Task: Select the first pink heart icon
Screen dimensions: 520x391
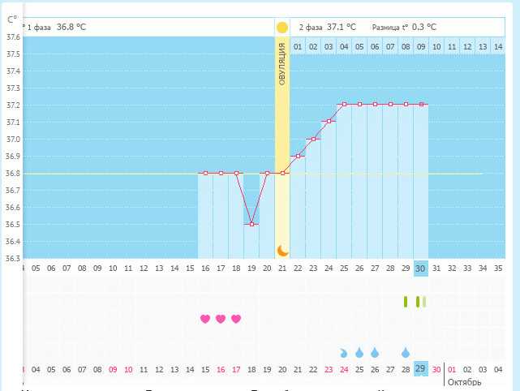Action: point(205,319)
